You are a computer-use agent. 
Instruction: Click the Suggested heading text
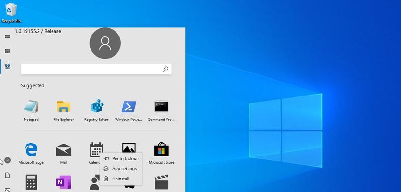coord(32,85)
